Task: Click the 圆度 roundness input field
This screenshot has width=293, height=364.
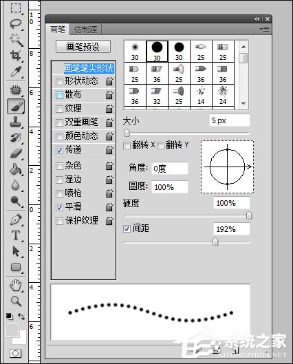Action: click(170, 187)
